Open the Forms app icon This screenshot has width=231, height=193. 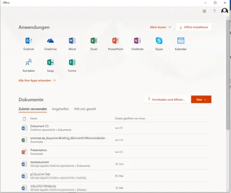pos(72,62)
